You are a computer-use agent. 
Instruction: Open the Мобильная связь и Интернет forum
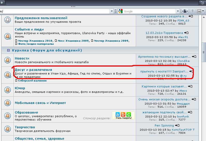(40, 103)
